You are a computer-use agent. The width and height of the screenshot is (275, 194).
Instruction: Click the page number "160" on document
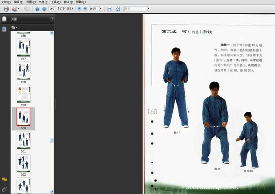coord(152,112)
